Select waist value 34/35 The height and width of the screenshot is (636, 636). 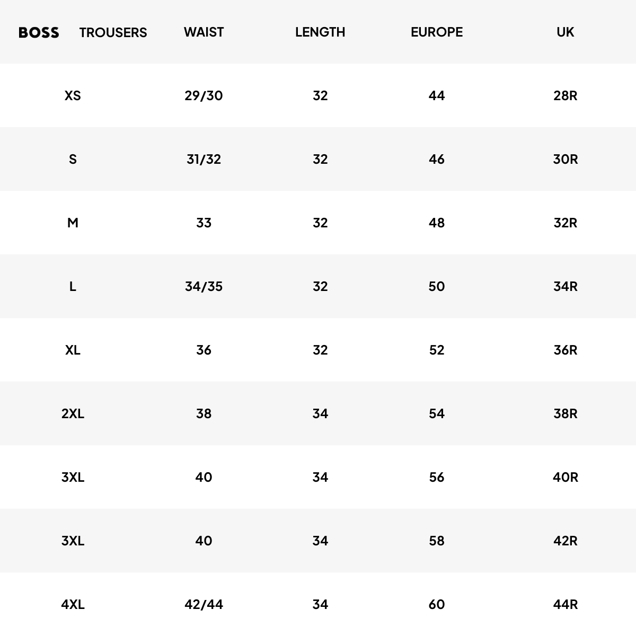point(204,287)
